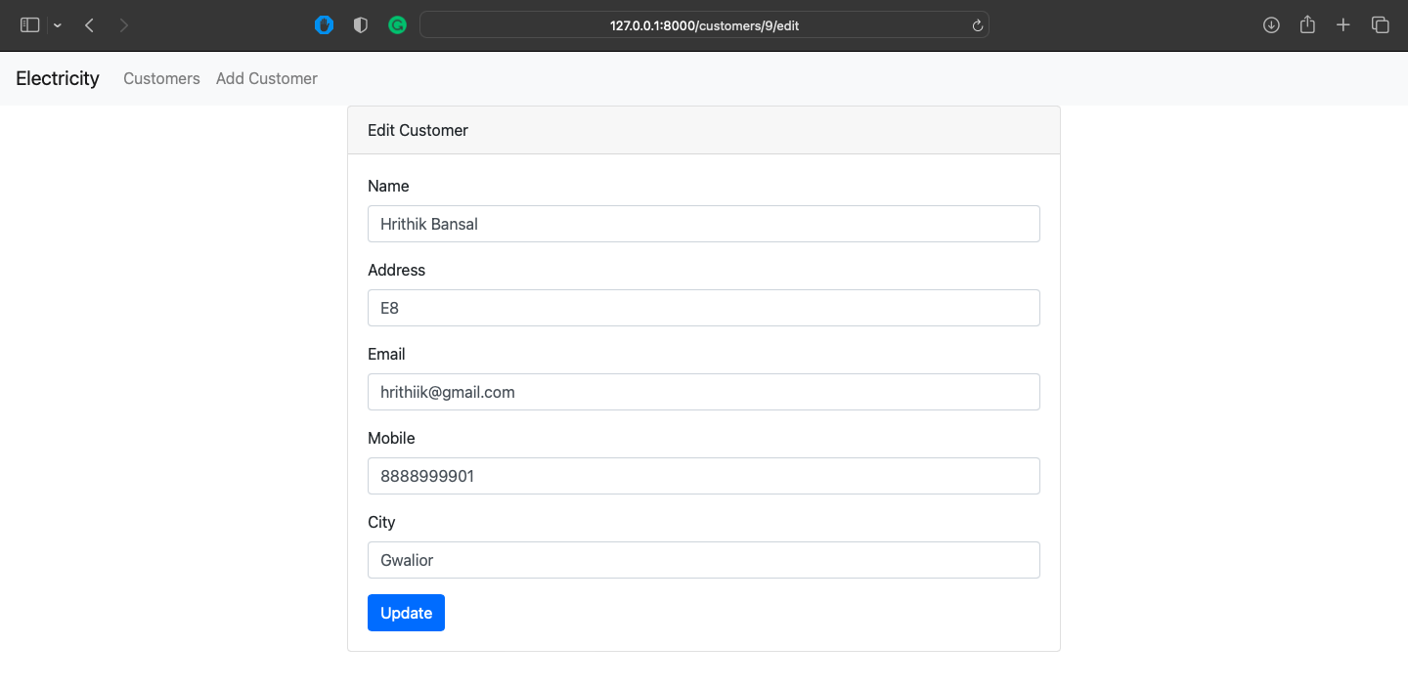Select the Address input containing E8
The height and width of the screenshot is (688, 1408).
704,308
